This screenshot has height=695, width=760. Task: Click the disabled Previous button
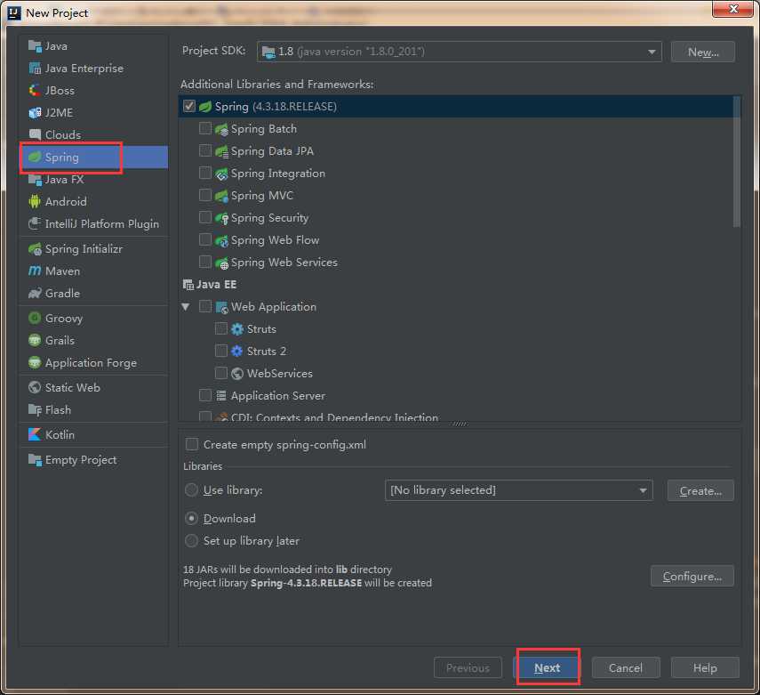pyautogui.click(x=468, y=668)
